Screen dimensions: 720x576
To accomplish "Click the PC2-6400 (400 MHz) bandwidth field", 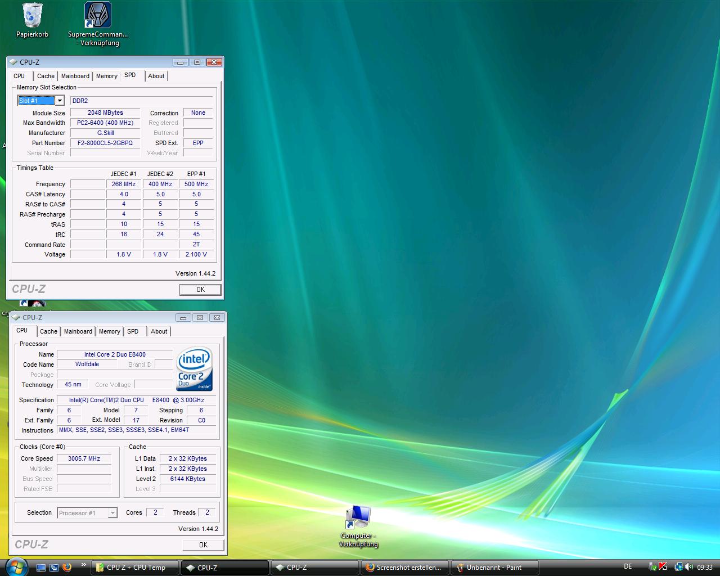I will [105, 123].
